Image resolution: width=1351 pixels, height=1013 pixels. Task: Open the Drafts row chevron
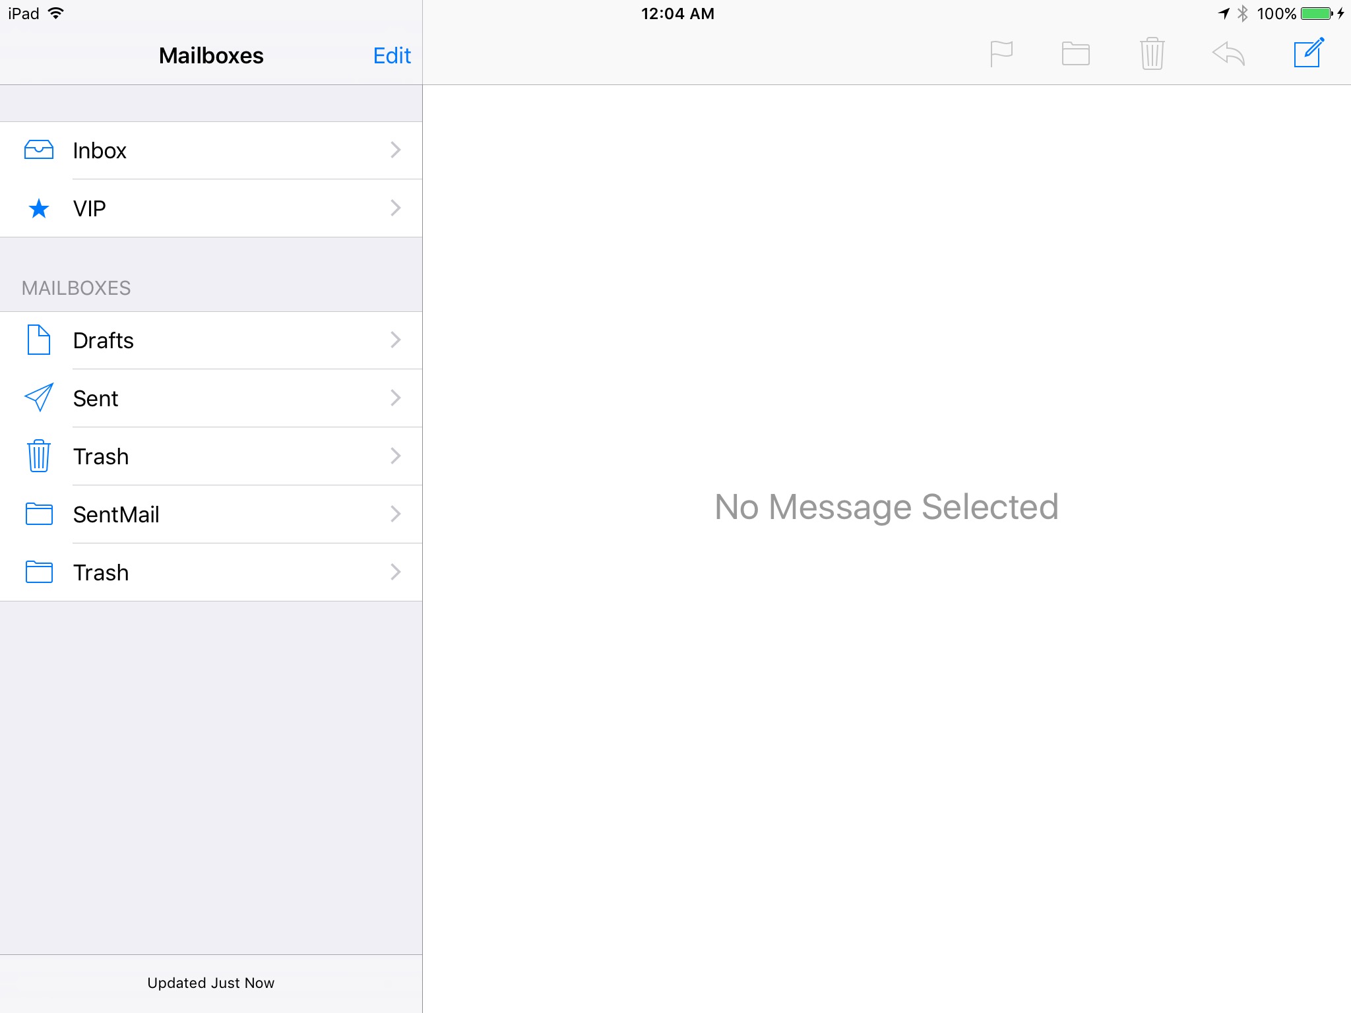(x=395, y=340)
